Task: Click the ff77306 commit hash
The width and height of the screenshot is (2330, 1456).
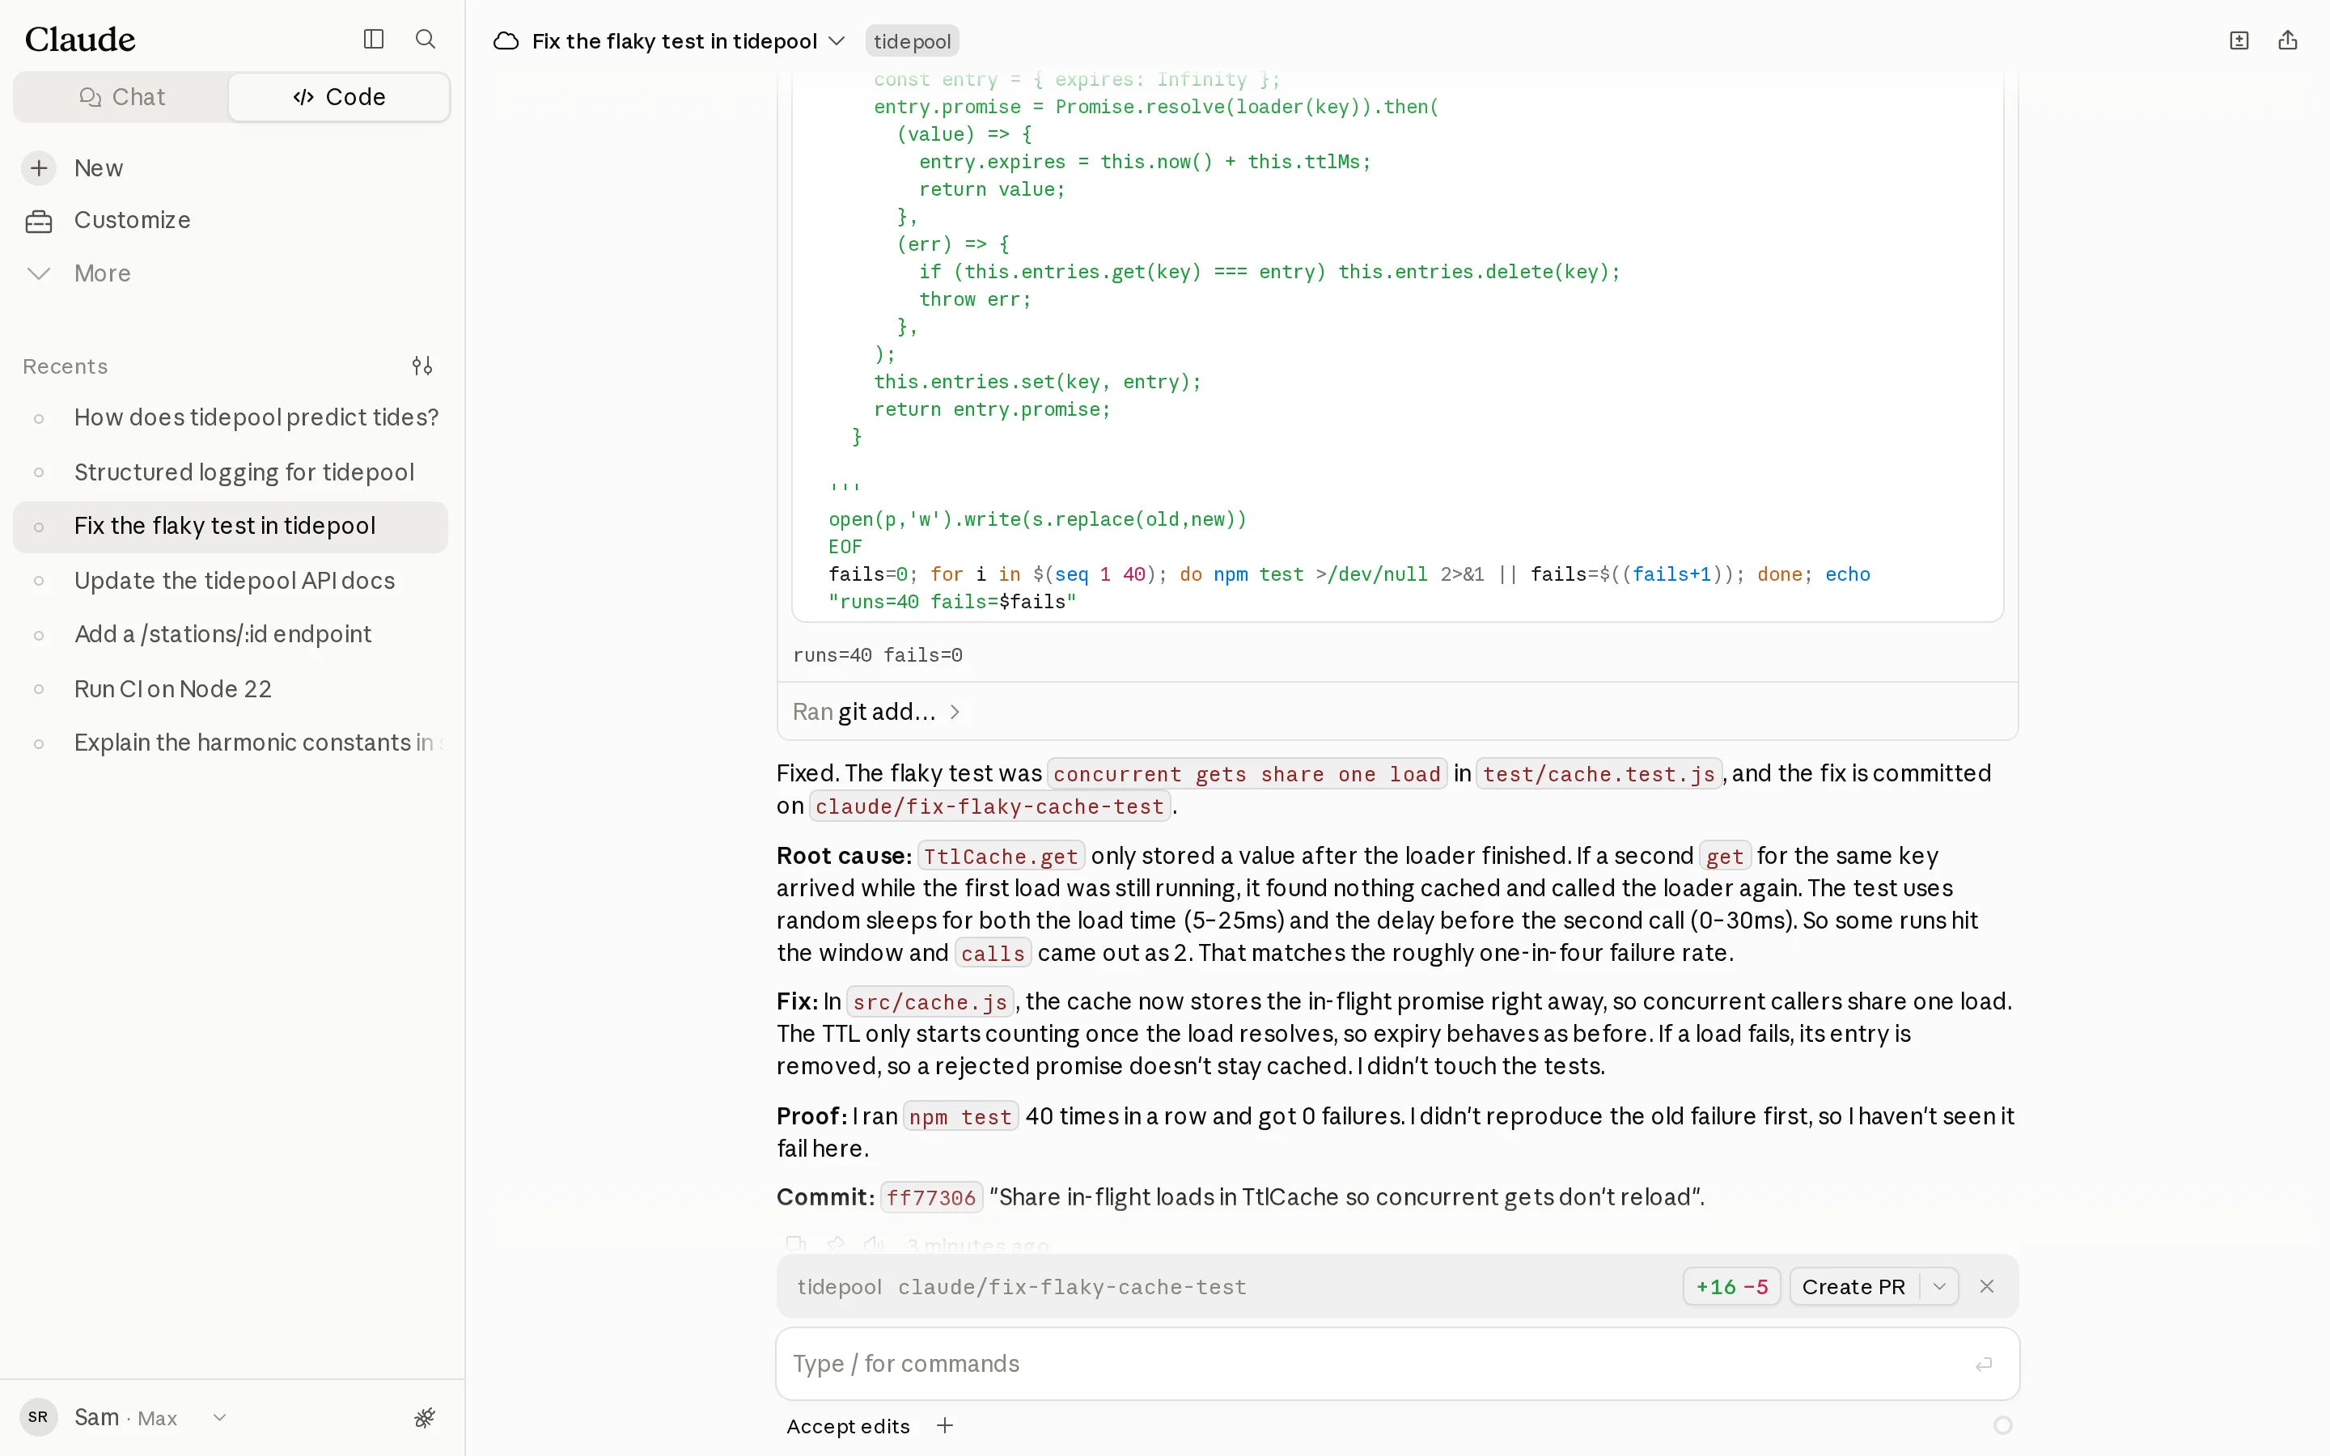Action: pos(931,1198)
